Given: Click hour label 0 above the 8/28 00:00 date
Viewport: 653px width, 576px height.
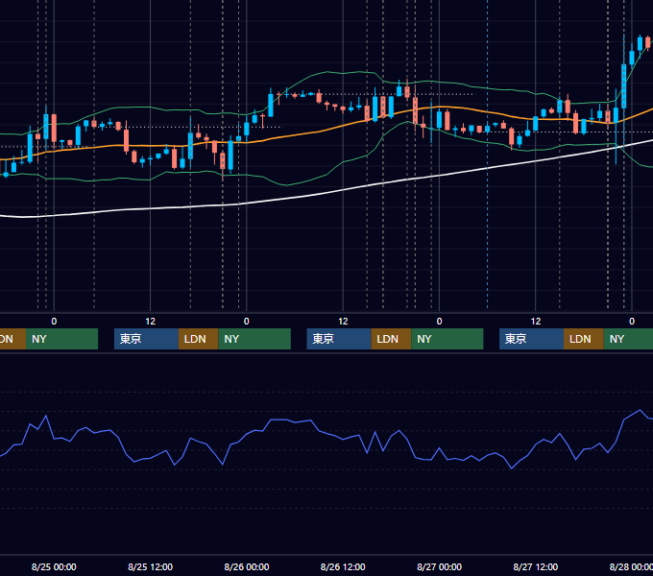Looking at the screenshot, I should (x=632, y=322).
